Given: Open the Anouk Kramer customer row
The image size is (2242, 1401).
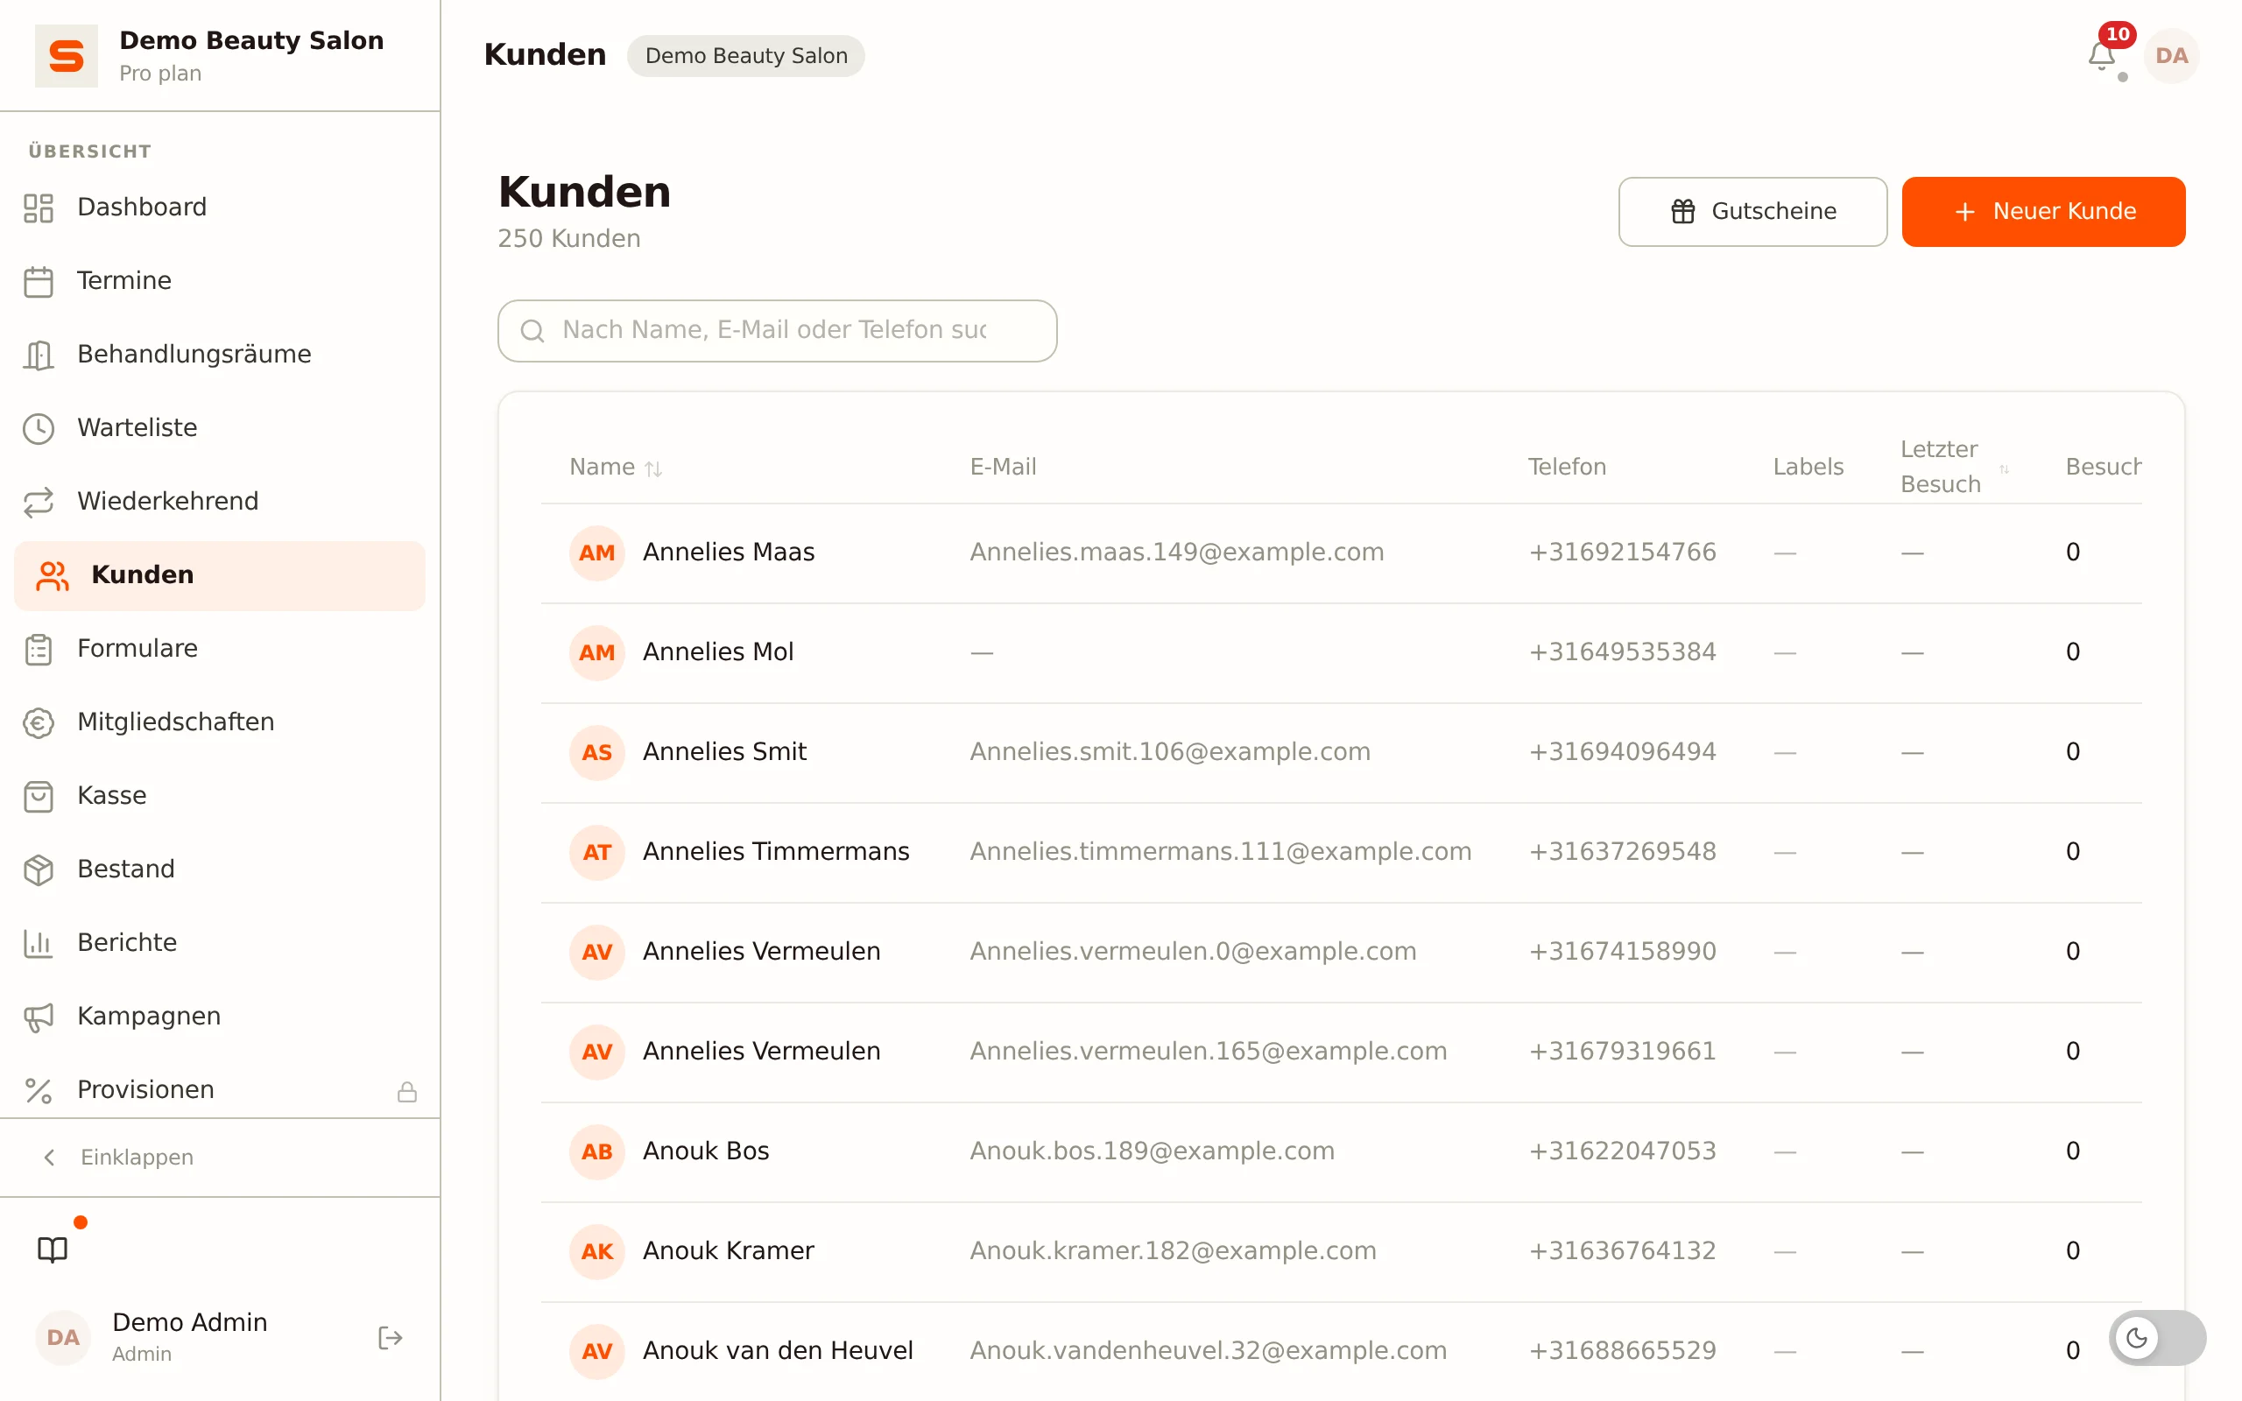Looking at the screenshot, I should (1341, 1251).
